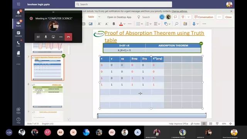Screen dimensions: 247x139
Task: Start dictation with the microphone icon
Action: tap(194, 24)
